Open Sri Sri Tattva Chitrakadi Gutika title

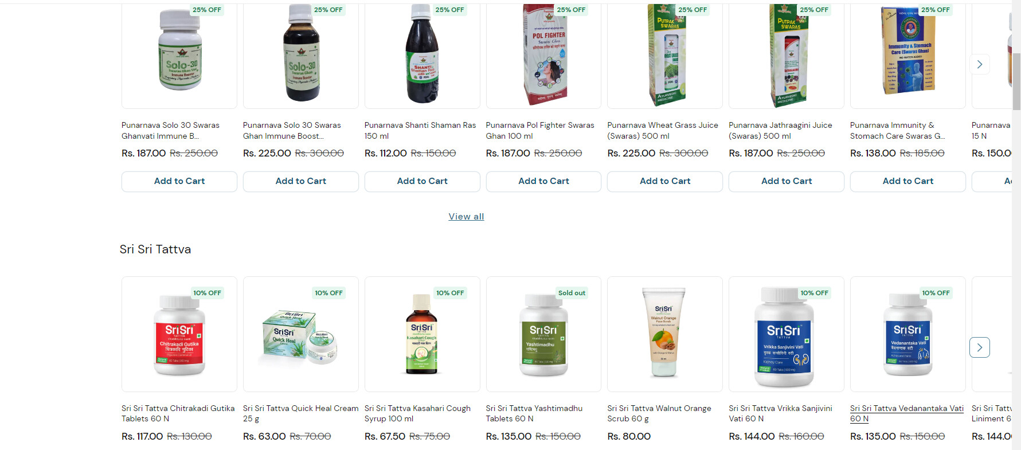[178, 413]
